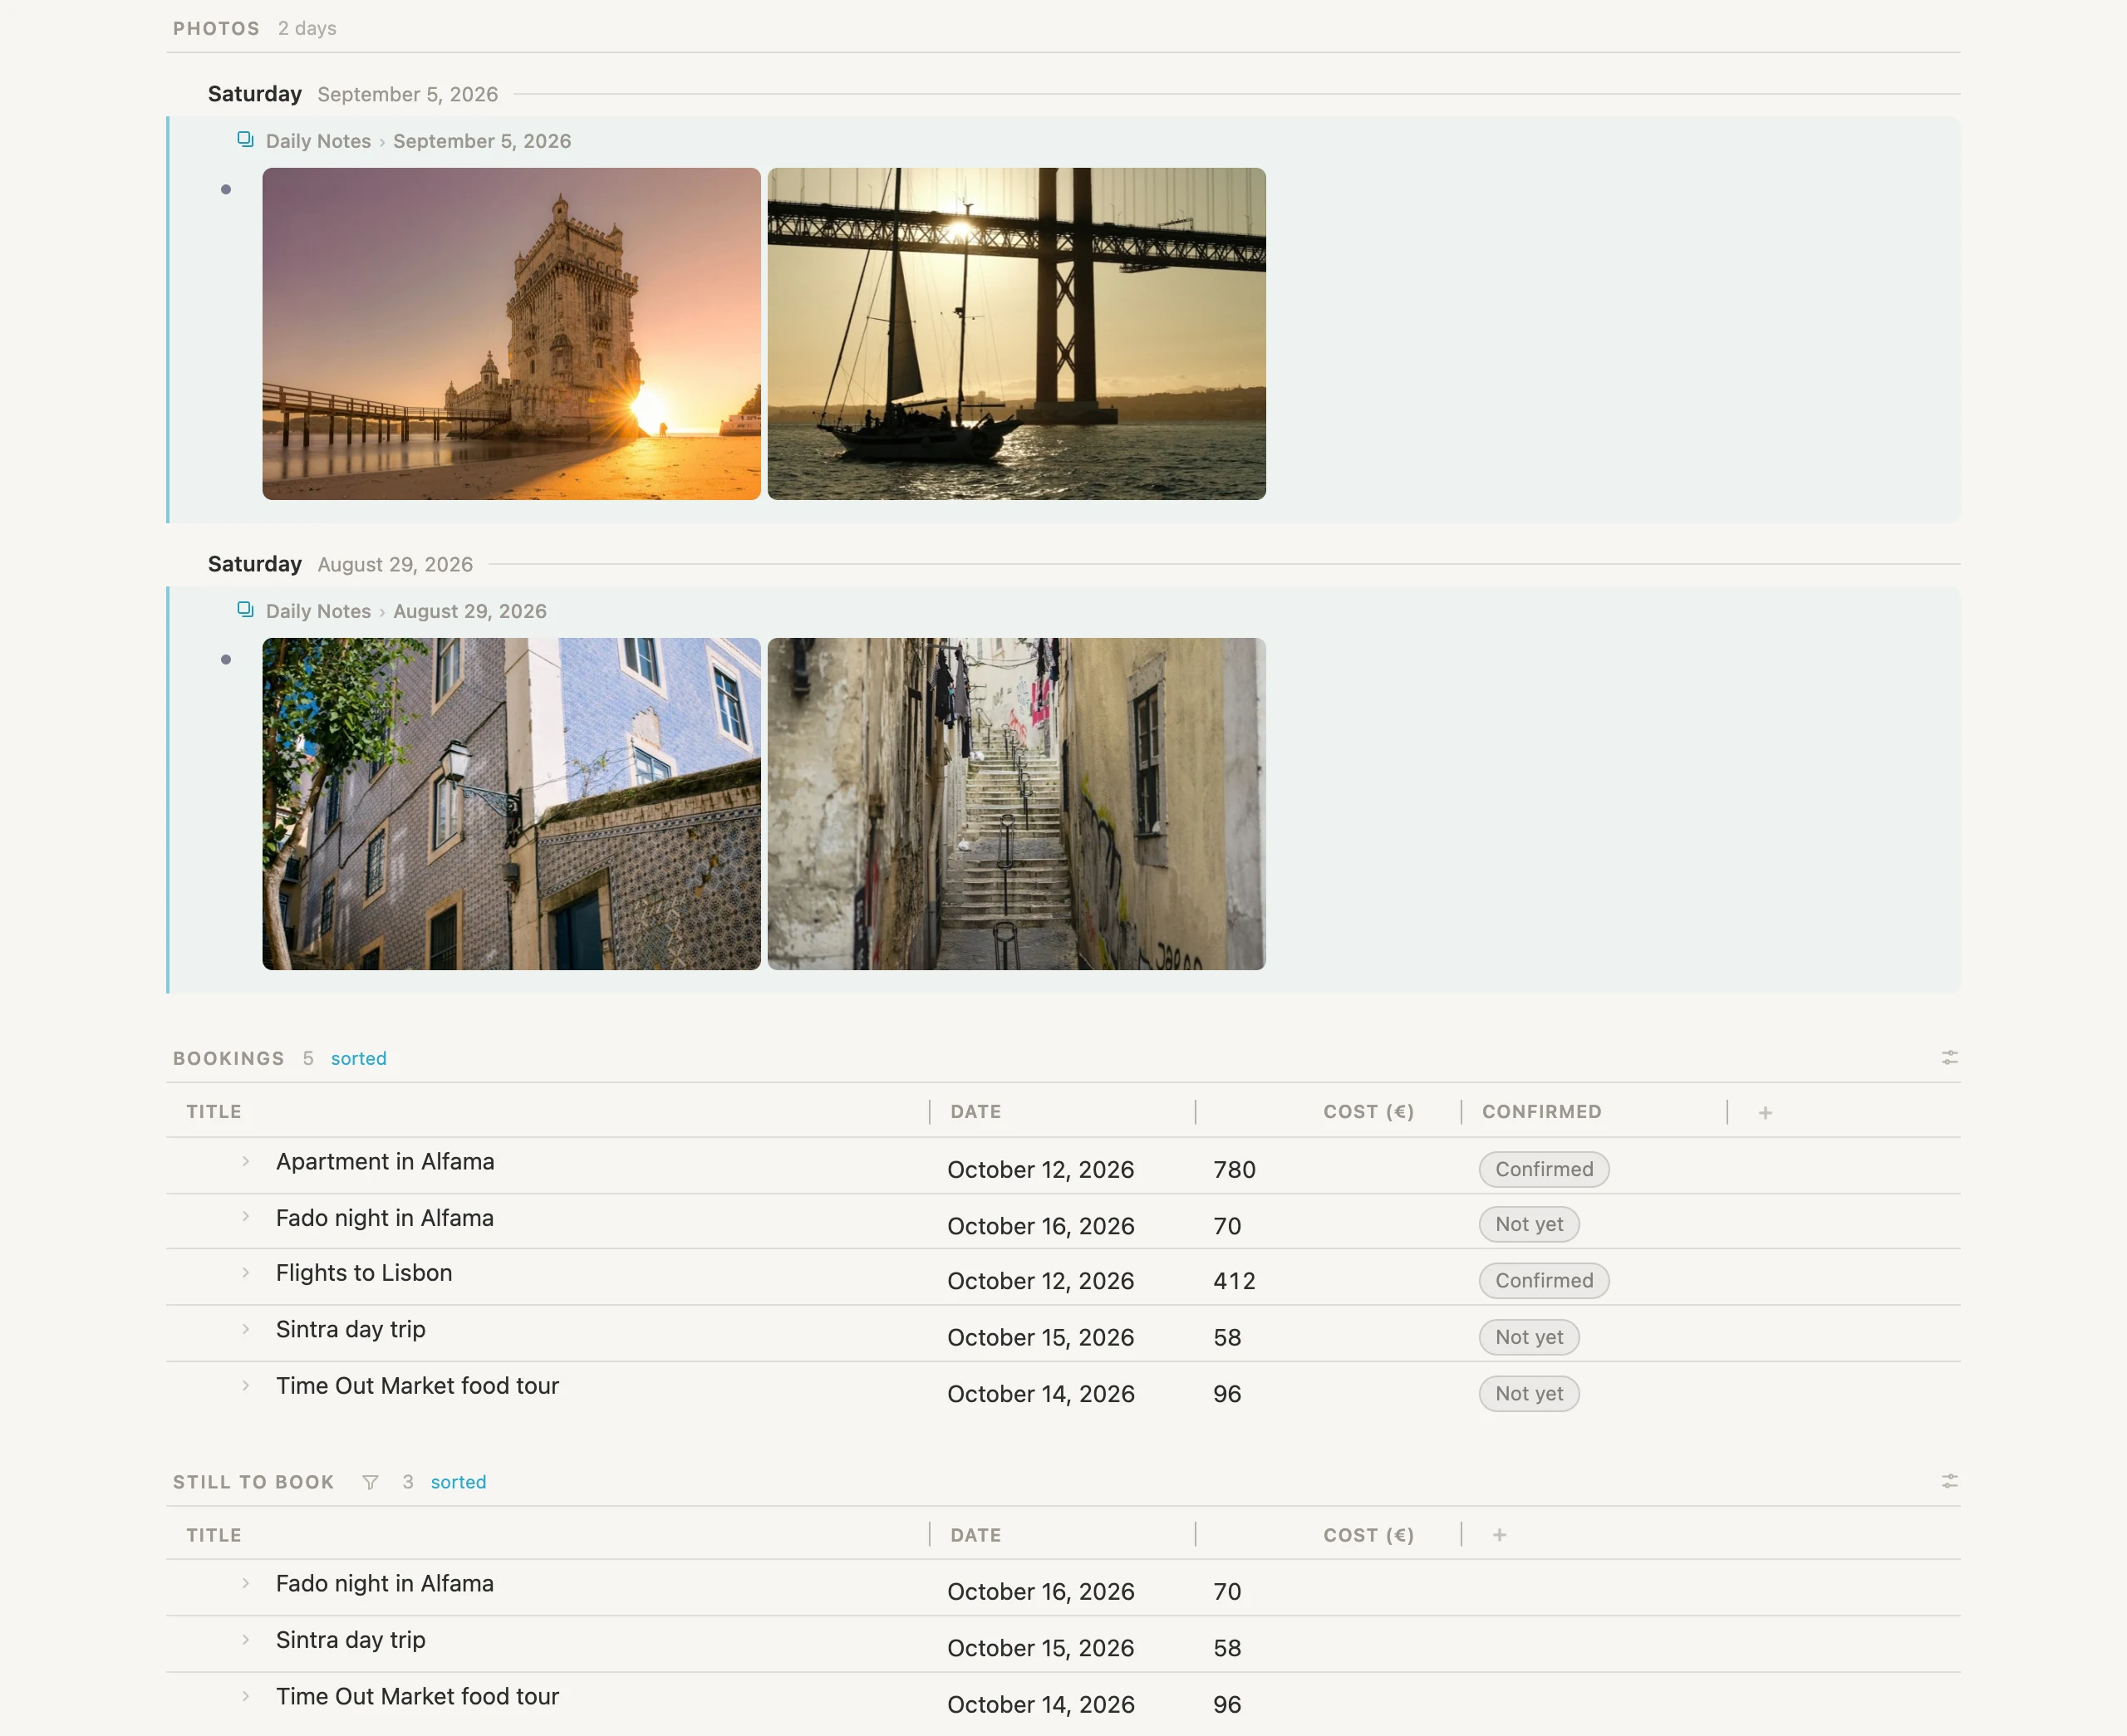This screenshot has width=2127, height=1736.
Task: Click the sorted link next to Bookings
Action: point(358,1058)
